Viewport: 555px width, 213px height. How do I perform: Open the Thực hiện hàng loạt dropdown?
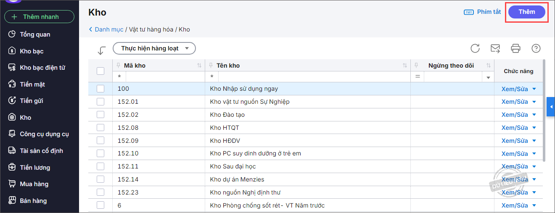154,48
